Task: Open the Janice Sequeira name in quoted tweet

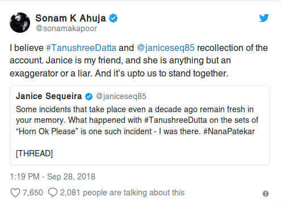Action: pyautogui.click(x=49, y=96)
